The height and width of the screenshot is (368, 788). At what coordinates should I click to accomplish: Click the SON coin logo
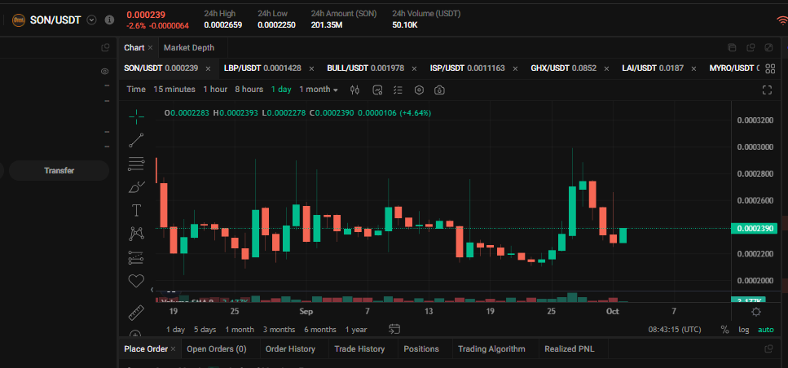click(19, 20)
